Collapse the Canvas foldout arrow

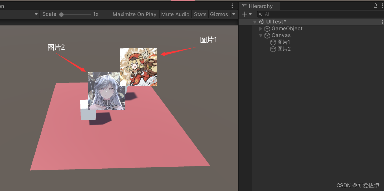pyautogui.click(x=261, y=35)
